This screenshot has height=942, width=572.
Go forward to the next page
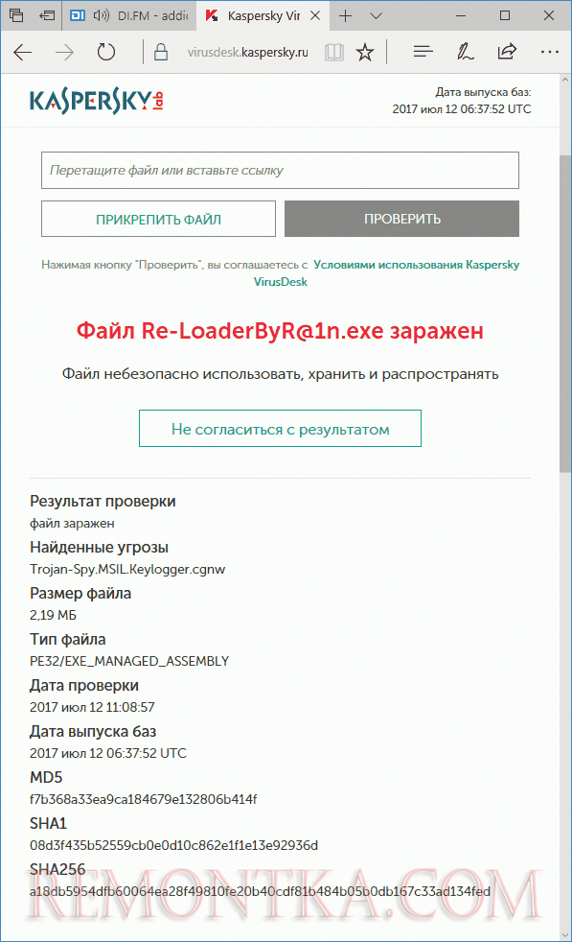(x=64, y=52)
